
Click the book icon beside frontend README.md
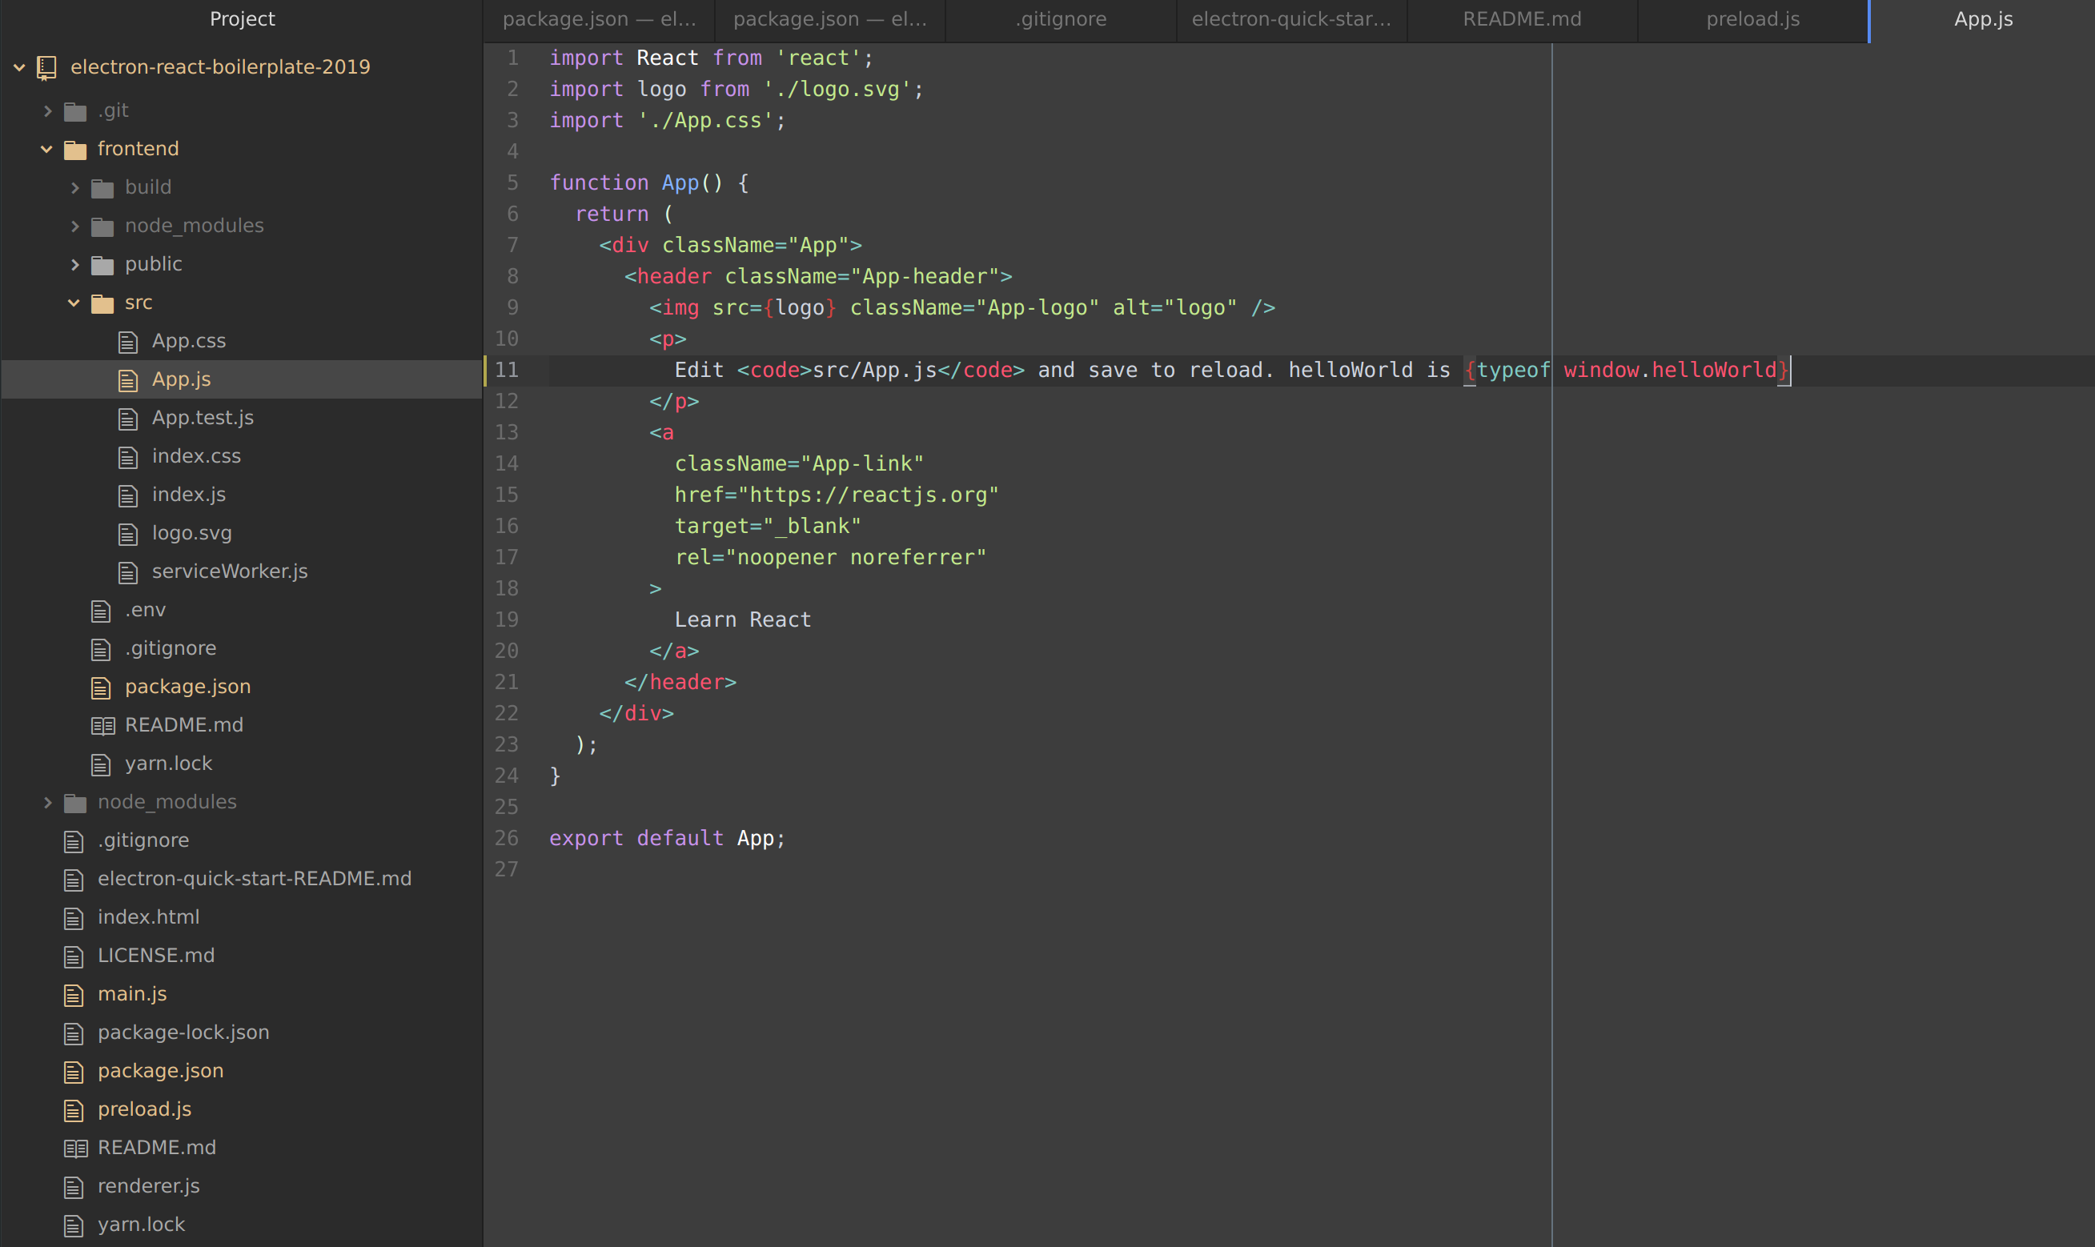(102, 725)
